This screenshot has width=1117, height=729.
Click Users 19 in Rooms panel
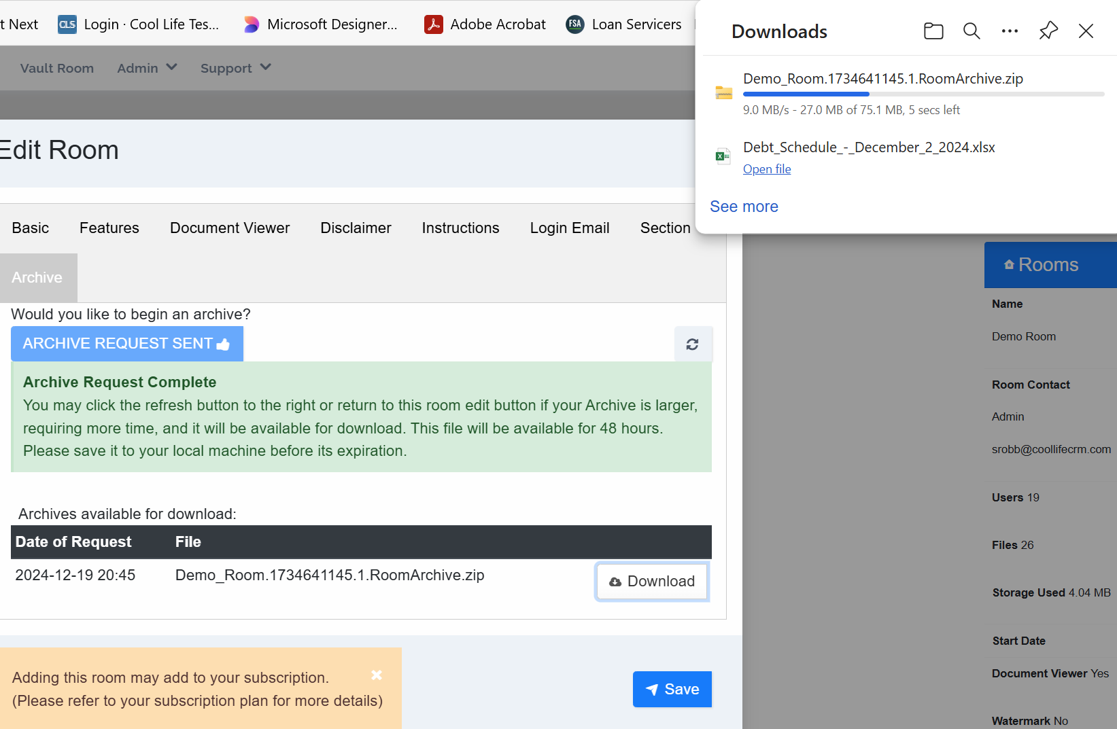click(x=1016, y=497)
